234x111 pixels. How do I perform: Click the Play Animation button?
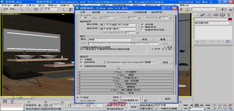click(x=197, y=105)
